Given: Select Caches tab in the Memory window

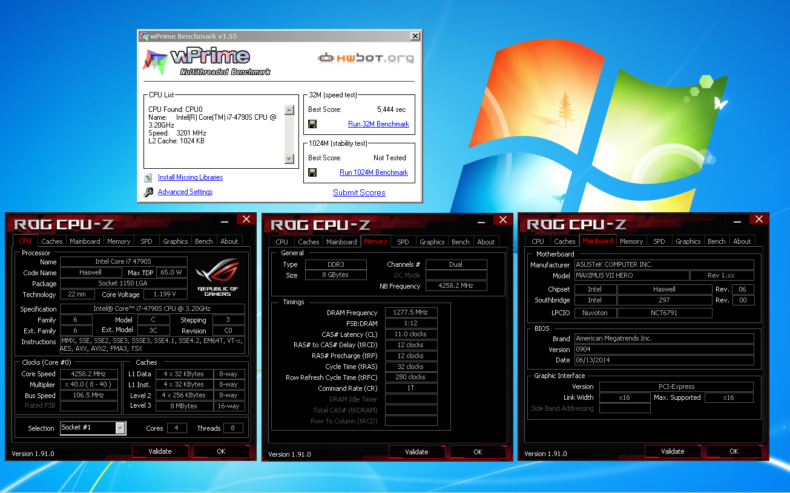Looking at the screenshot, I should [309, 242].
